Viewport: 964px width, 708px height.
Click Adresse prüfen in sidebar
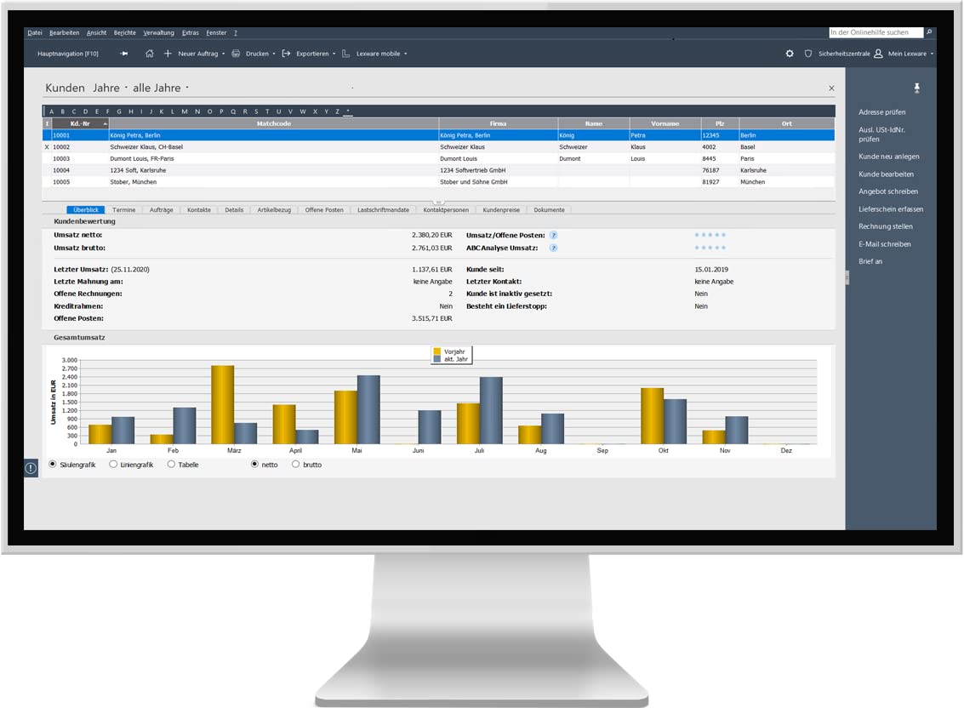tap(881, 112)
